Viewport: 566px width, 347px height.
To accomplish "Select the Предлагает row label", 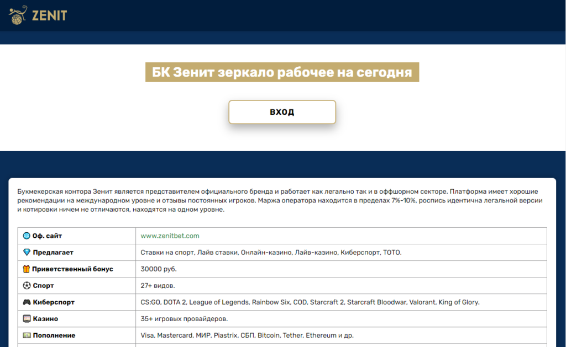I will 53,252.
